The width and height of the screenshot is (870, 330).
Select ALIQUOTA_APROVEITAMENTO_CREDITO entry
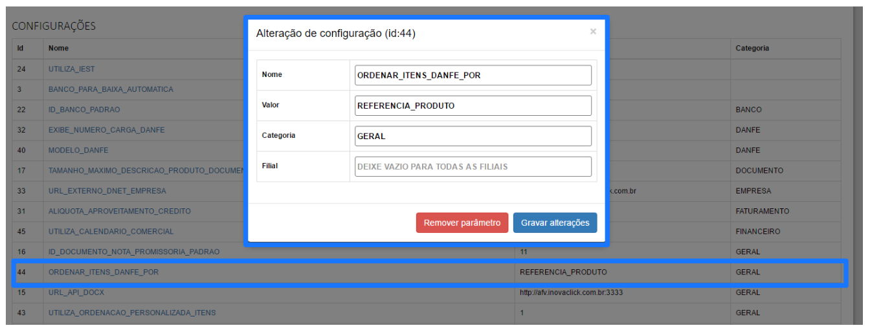tap(119, 211)
